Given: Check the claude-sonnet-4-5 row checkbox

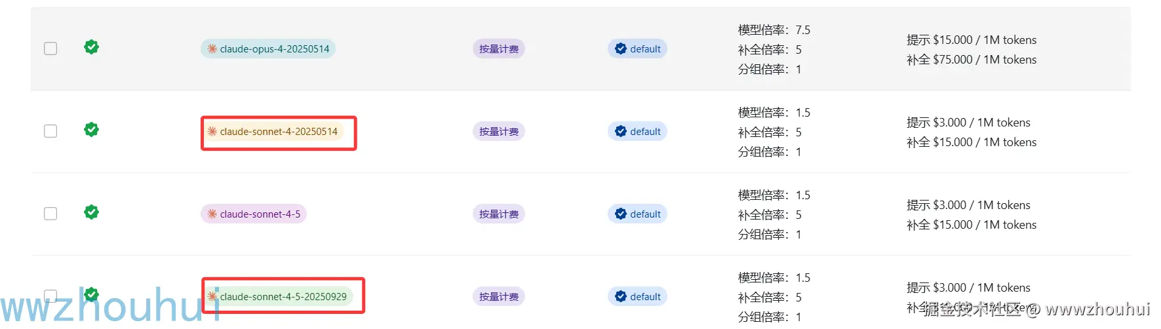Looking at the screenshot, I should click(x=50, y=214).
